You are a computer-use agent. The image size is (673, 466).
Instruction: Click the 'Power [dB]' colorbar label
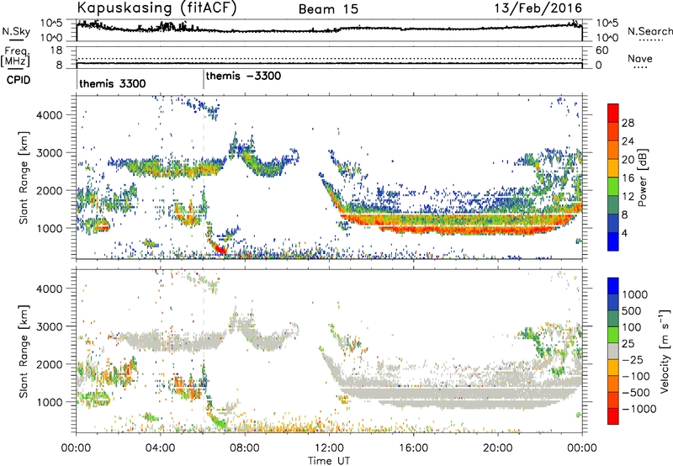tap(643, 177)
